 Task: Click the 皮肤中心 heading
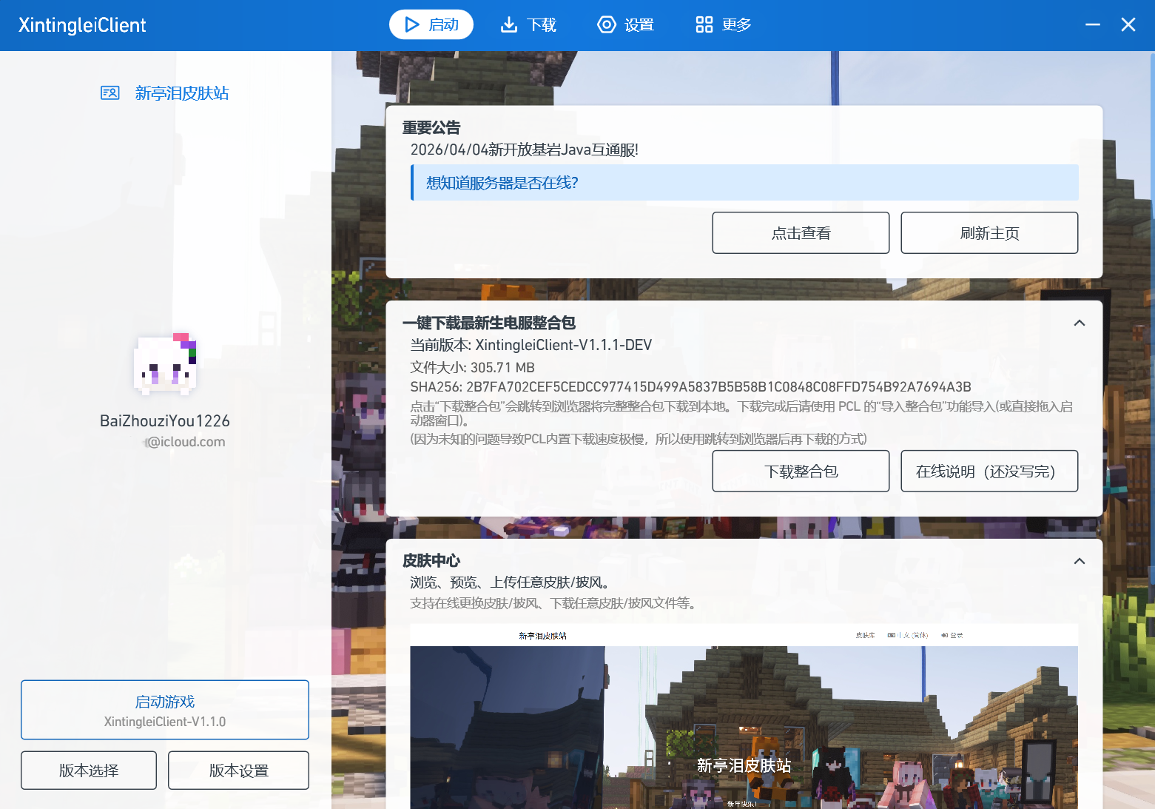(x=431, y=560)
